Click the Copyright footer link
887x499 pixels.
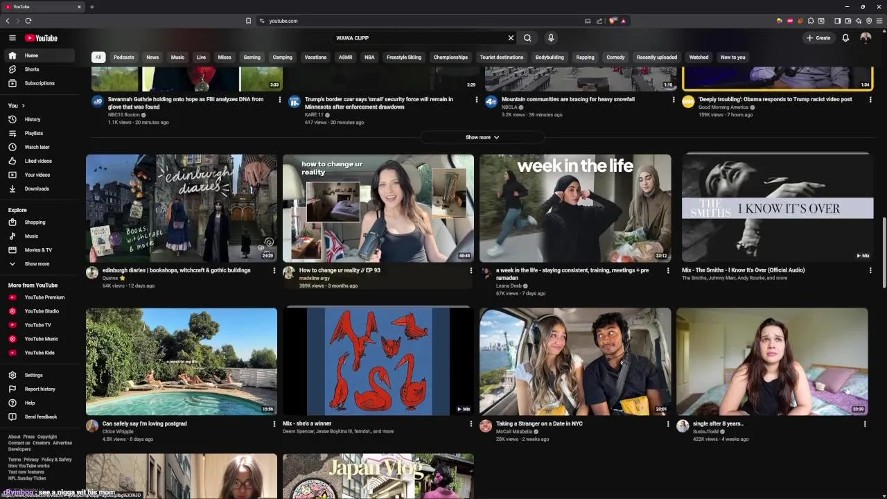[x=47, y=437]
